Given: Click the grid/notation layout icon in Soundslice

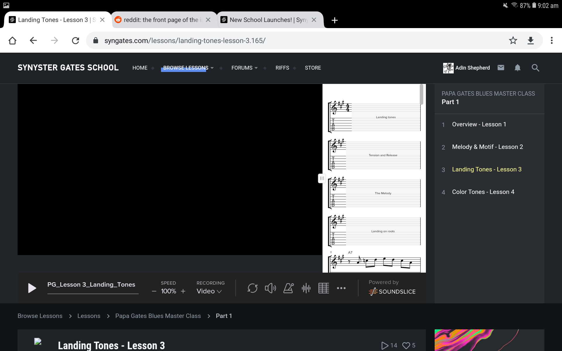Looking at the screenshot, I should [x=323, y=288].
